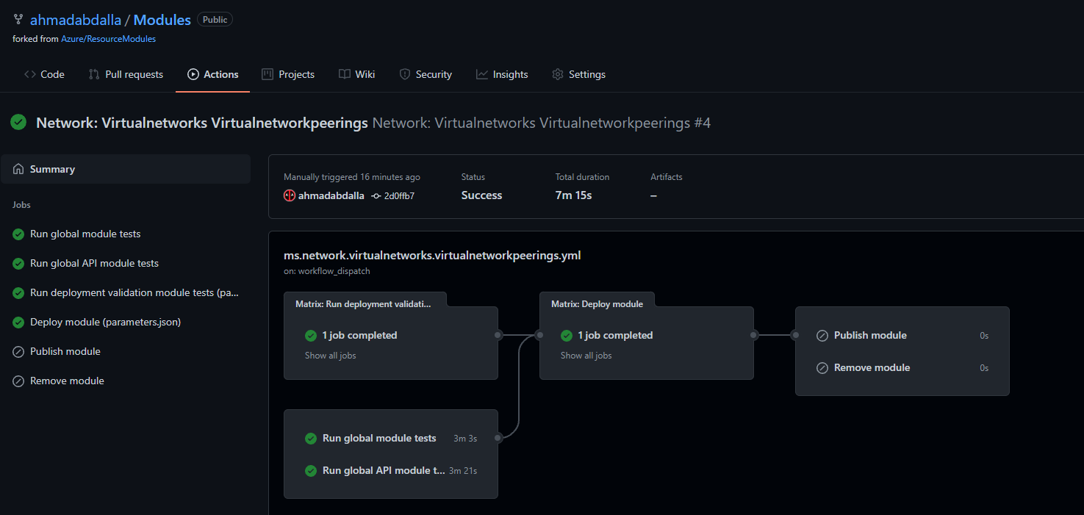Click the commit icon beside 2d0ffb7
1084x515 pixels.
pyautogui.click(x=376, y=195)
